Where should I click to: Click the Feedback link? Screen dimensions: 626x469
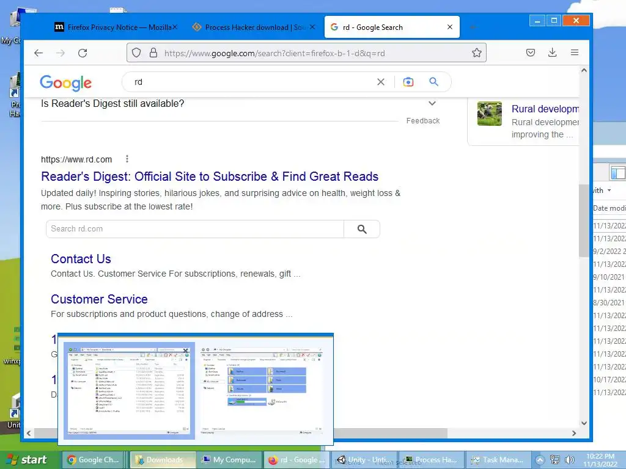click(x=423, y=121)
